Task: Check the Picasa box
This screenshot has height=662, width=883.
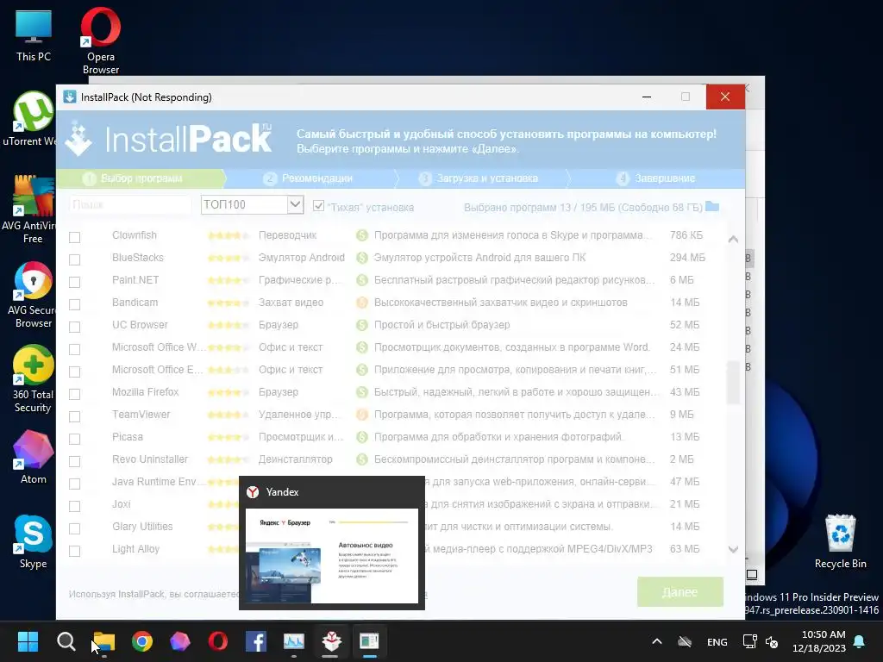Action: pyautogui.click(x=74, y=439)
